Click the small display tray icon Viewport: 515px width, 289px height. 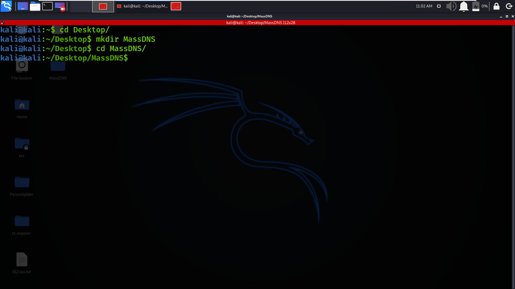click(x=439, y=6)
